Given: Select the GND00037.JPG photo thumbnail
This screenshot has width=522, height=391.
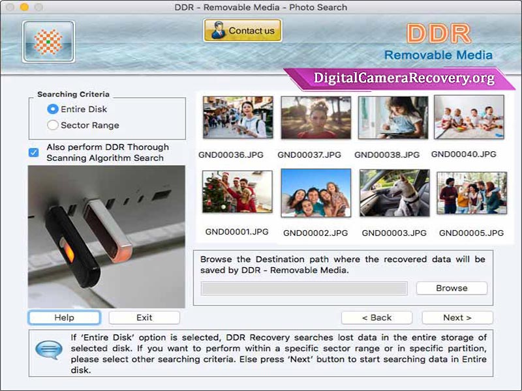Looking at the screenshot, I should pyautogui.click(x=316, y=118).
